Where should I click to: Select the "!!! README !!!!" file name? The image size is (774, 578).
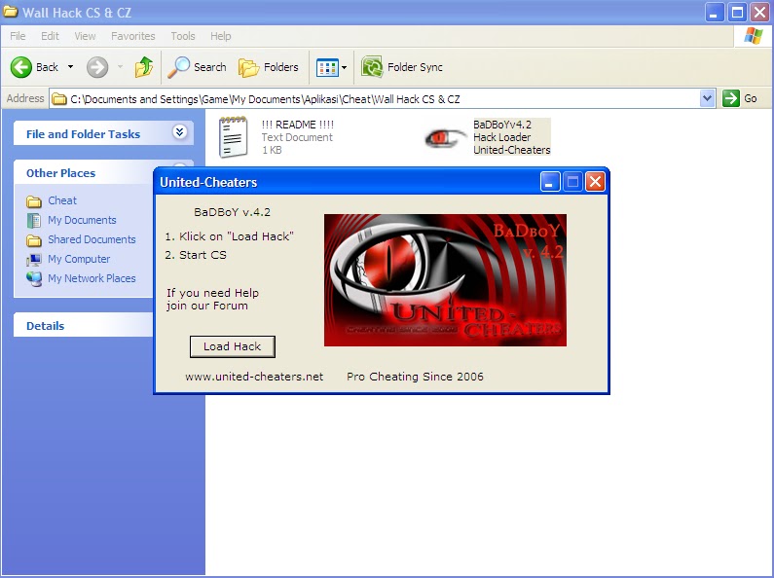[298, 125]
